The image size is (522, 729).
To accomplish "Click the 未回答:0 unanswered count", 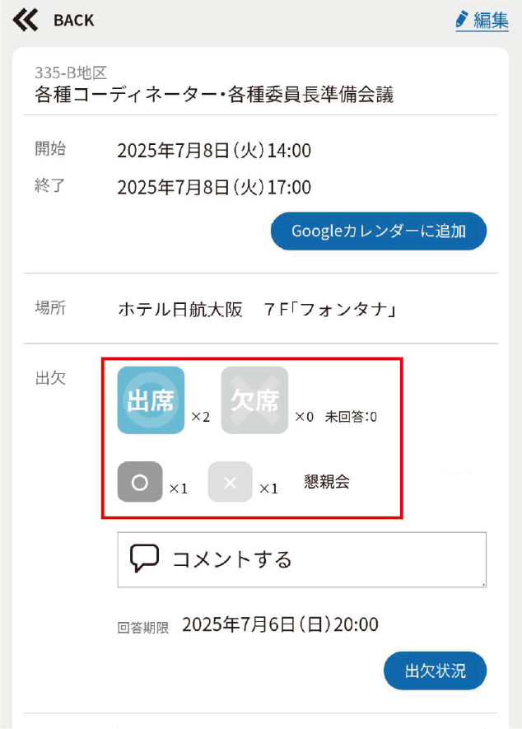I will pyautogui.click(x=351, y=417).
